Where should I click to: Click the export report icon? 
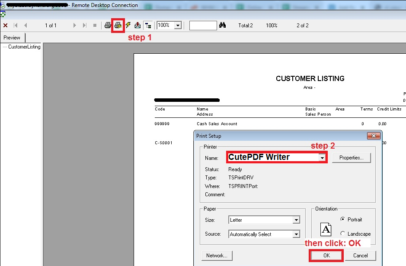[137, 26]
